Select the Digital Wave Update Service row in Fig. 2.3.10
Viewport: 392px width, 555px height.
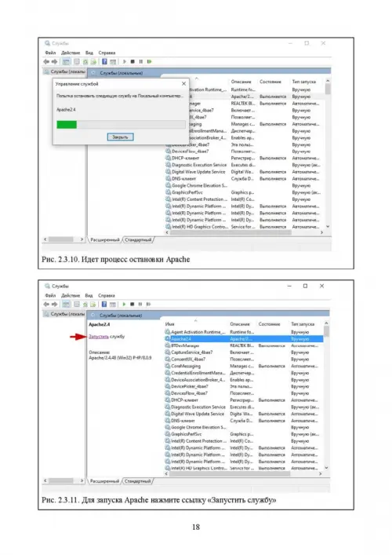click(245, 172)
